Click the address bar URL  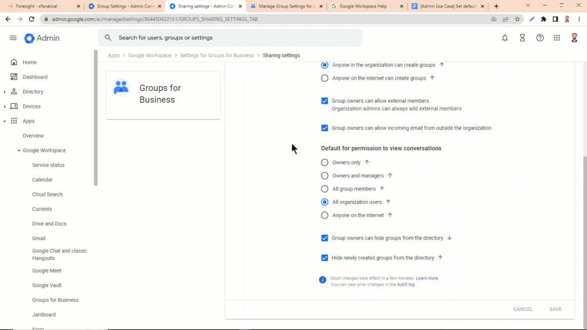point(155,19)
